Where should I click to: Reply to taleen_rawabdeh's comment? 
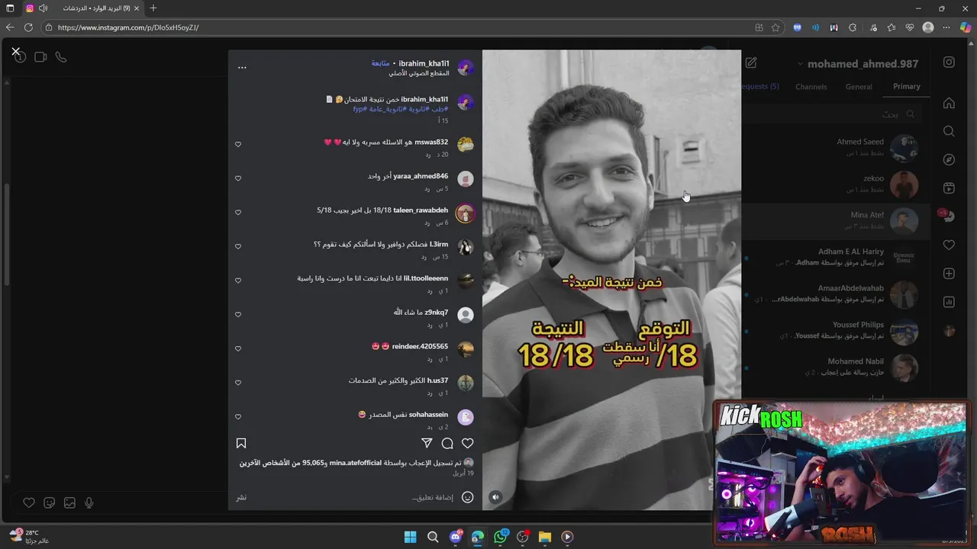pos(427,223)
